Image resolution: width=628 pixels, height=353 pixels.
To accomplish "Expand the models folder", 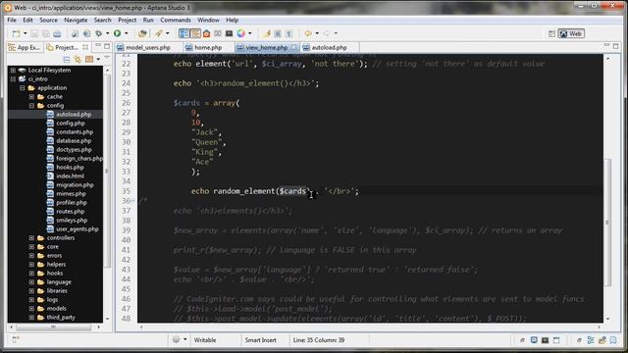I will pos(31,308).
